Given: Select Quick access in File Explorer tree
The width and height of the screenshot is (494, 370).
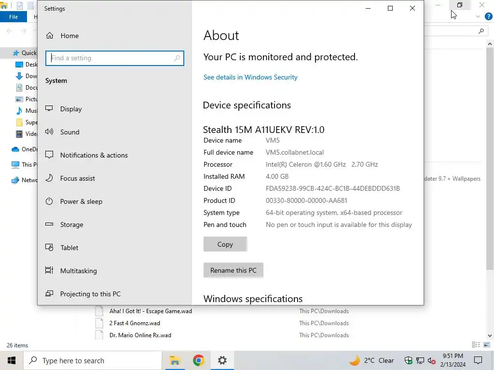Looking at the screenshot, I should coord(25,53).
